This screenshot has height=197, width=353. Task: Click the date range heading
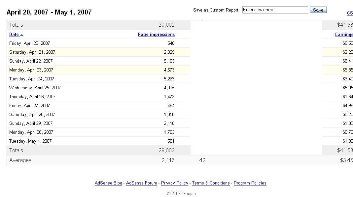49,12
